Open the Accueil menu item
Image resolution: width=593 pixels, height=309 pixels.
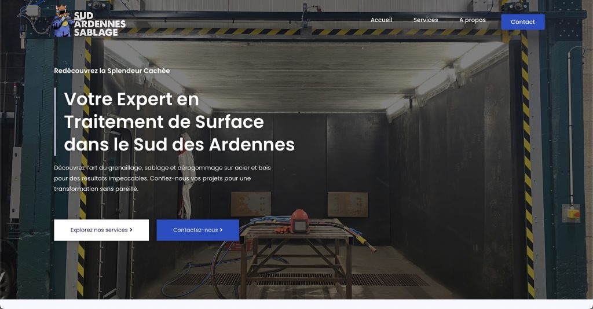381,20
